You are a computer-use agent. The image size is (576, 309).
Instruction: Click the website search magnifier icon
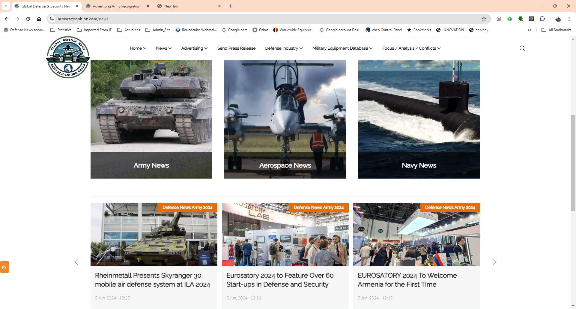[522, 48]
